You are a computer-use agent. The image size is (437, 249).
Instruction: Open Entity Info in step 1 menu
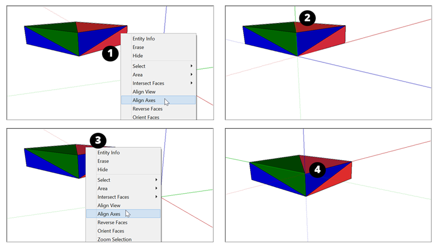pyautogui.click(x=144, y=39)
